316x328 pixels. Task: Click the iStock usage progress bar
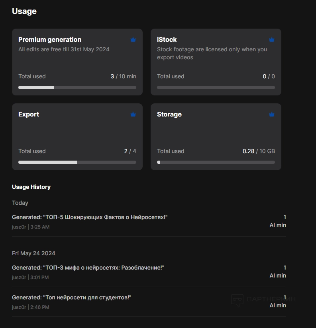[x=216, y=87]
